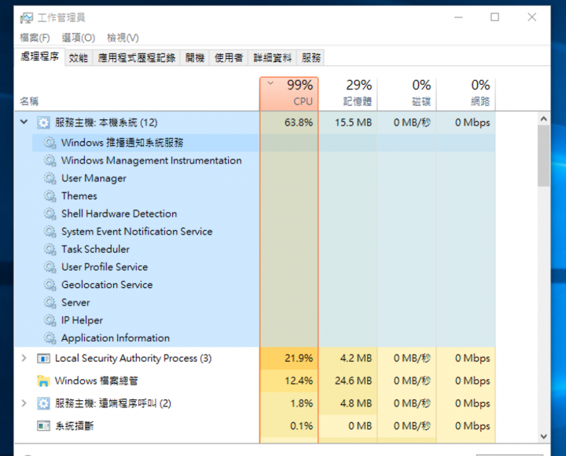
Task: Collapse the 服務主機: 本機系統 (12) group
Action: coord(24,122)
